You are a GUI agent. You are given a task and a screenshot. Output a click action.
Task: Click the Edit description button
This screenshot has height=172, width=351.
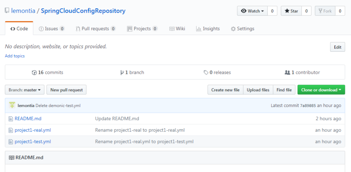(337, 47)
